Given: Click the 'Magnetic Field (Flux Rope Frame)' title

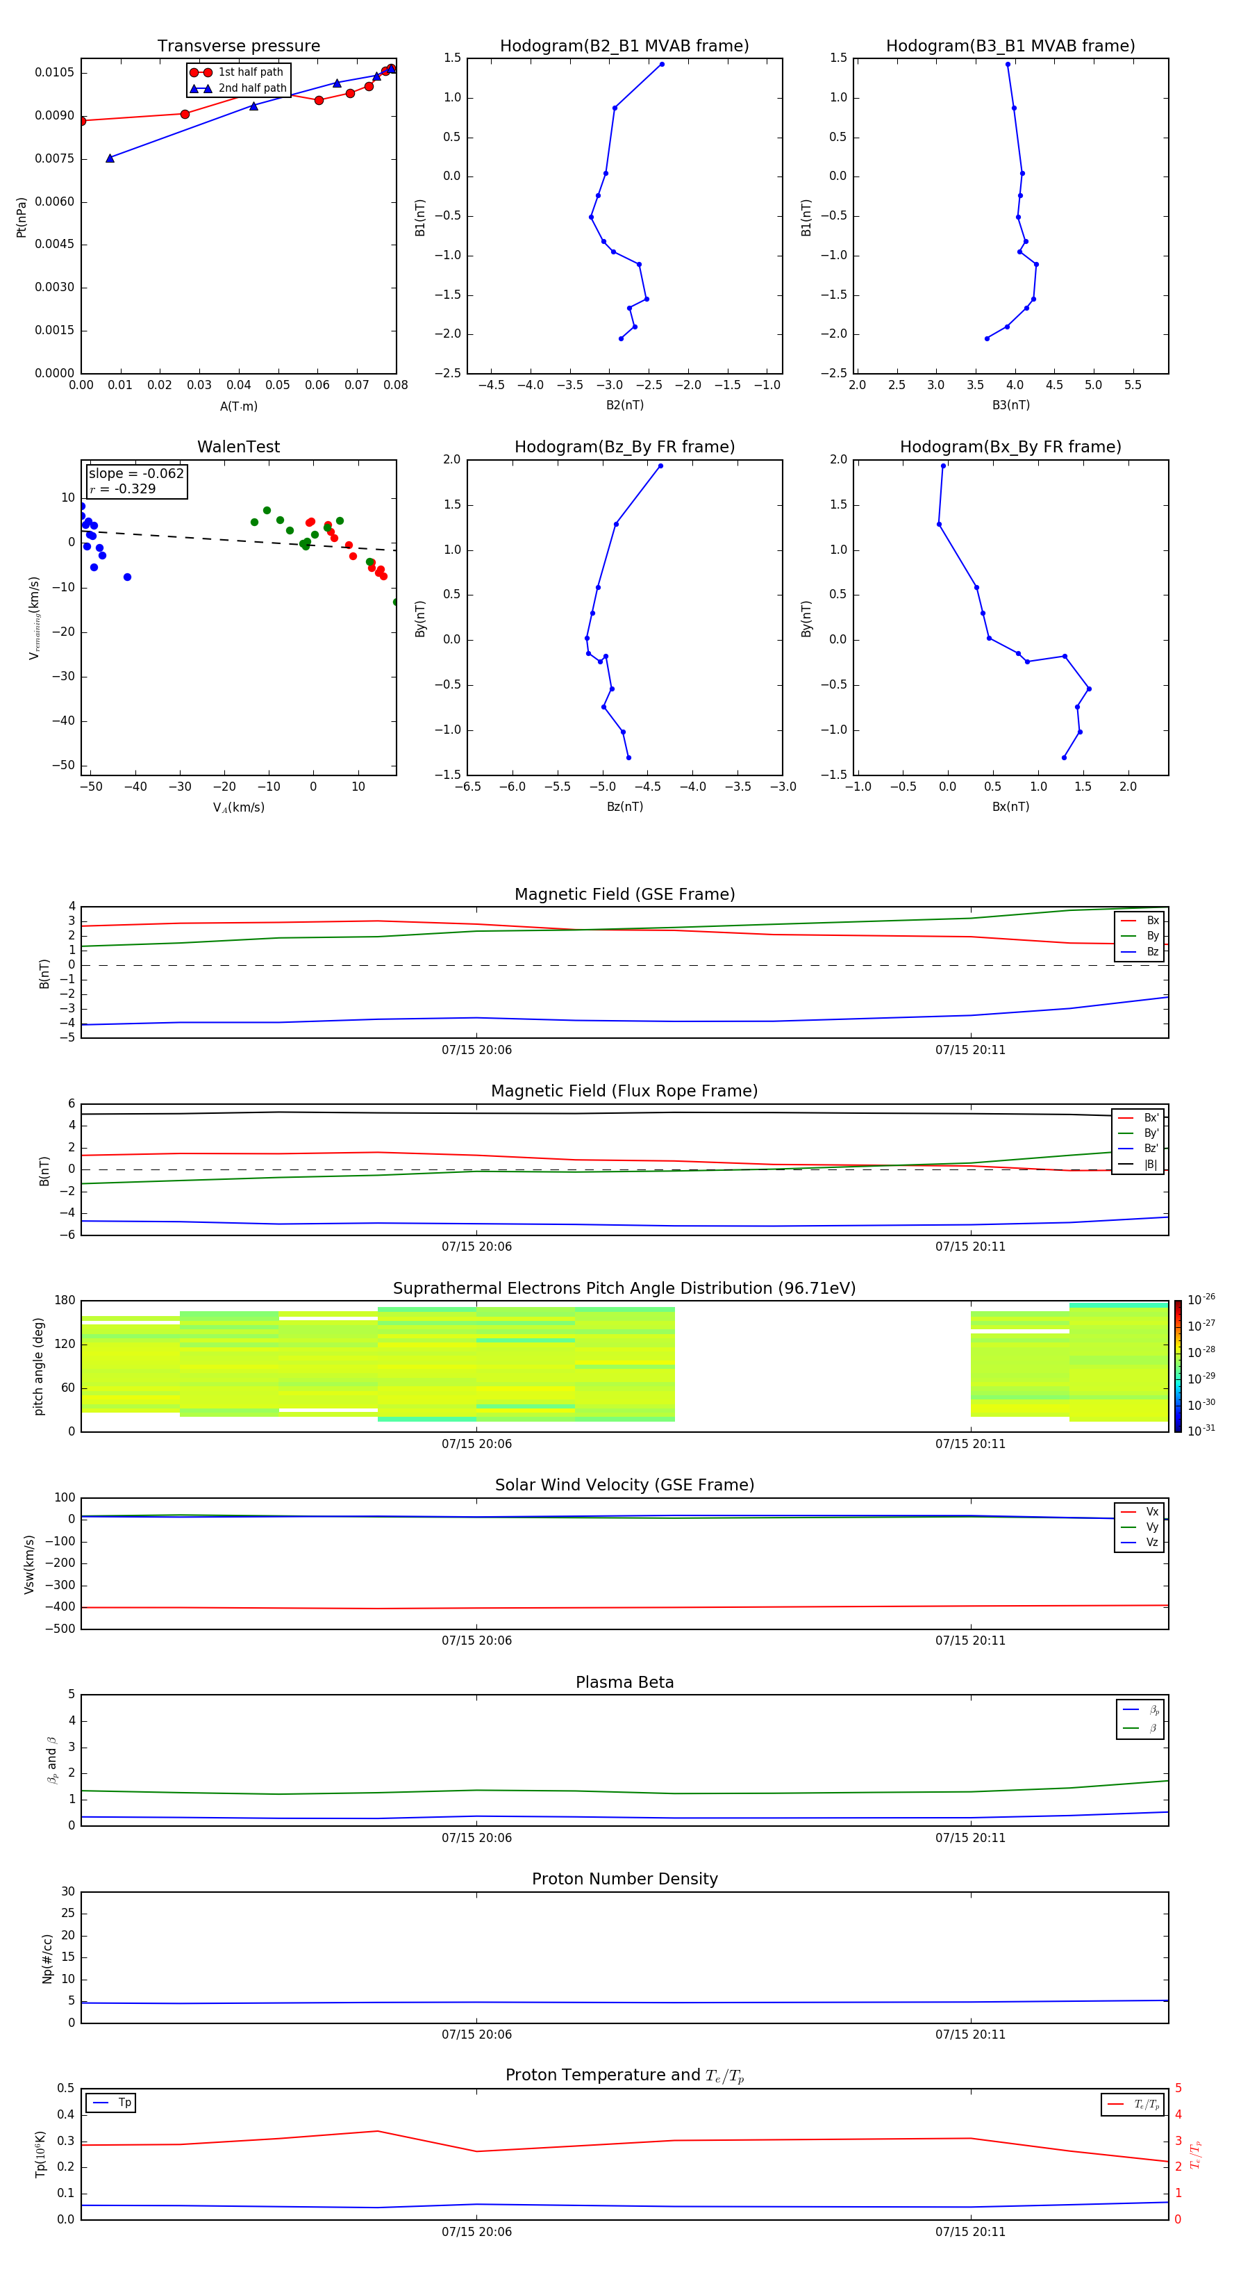Looking at the screenshot, I should pyautogui.click(x=624, y=1092).
